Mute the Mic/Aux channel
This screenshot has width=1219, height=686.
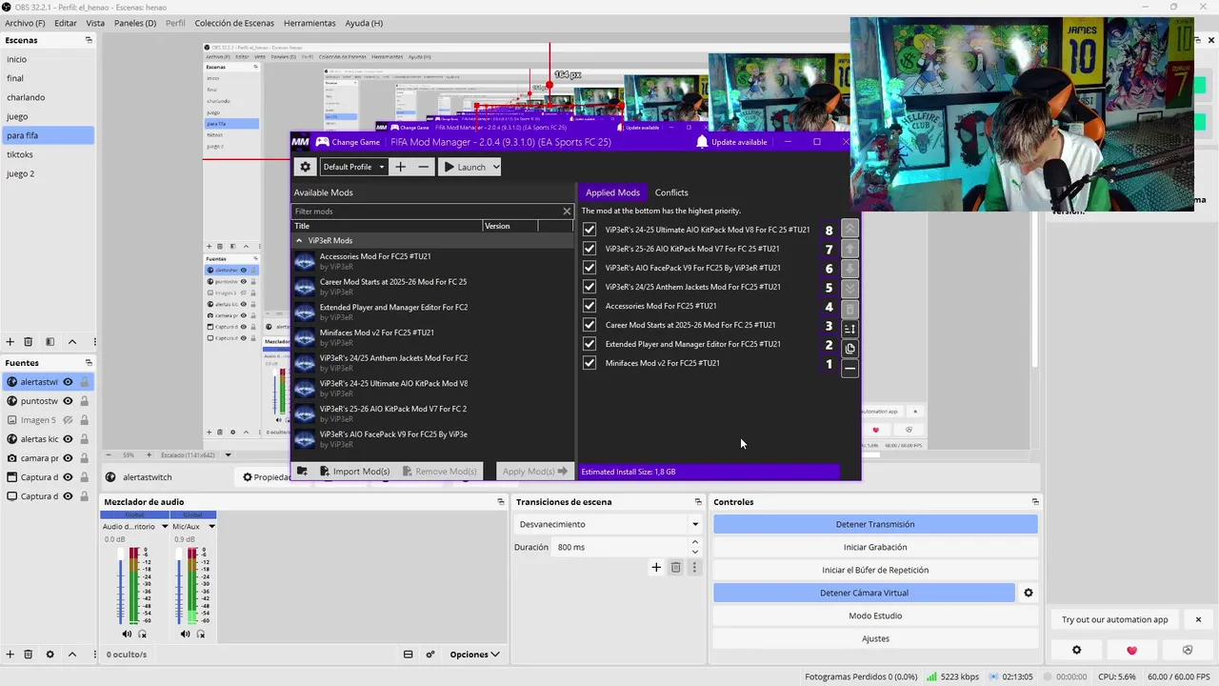click(185, 634)
